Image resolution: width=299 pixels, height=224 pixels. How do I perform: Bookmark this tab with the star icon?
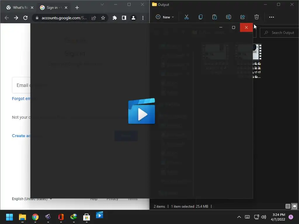tap(103, 18)
